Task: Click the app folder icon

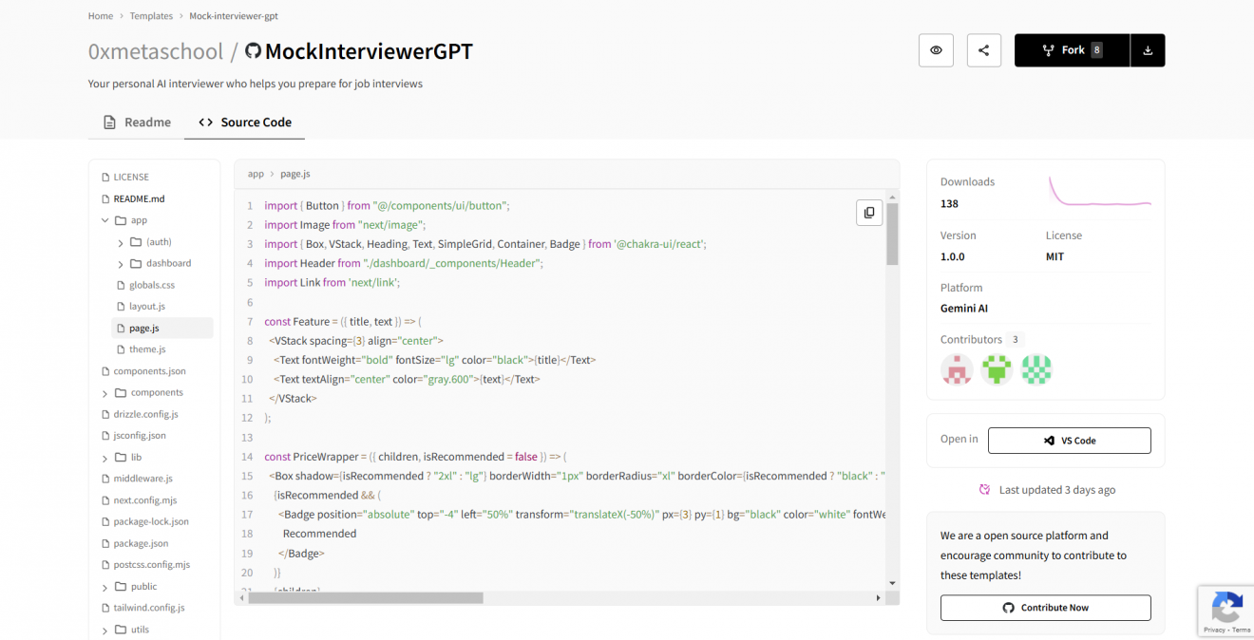Action: [121, 220]
